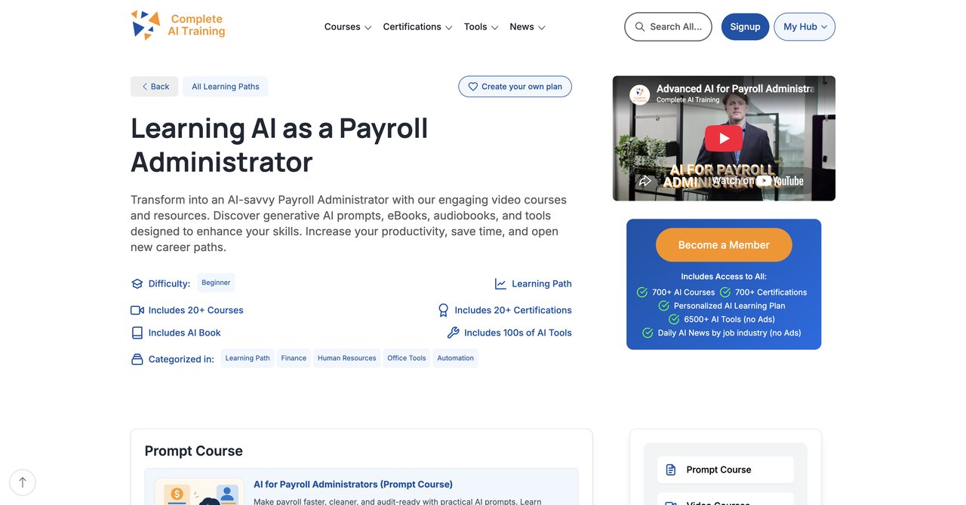Click the Signup button
This screenshot has width=966, height=505.
(x=745, y=26)
